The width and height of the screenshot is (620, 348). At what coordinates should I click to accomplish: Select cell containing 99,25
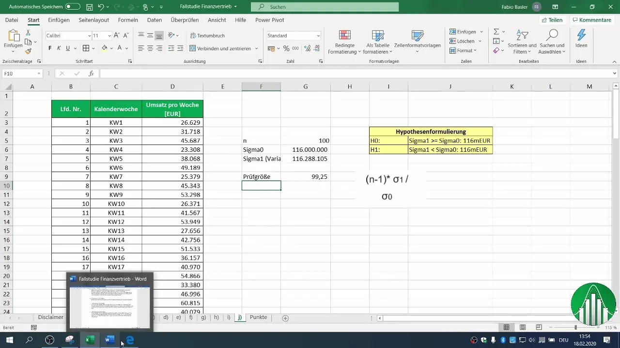[306, 177]
